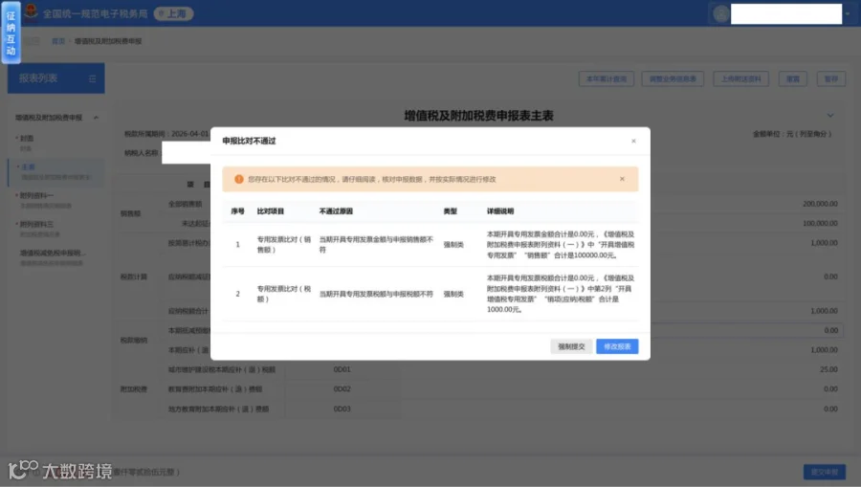
Task: Click 教育费附加本期应补（退）费额 row label
Action: pyautogui.click(x=215, y=389)
